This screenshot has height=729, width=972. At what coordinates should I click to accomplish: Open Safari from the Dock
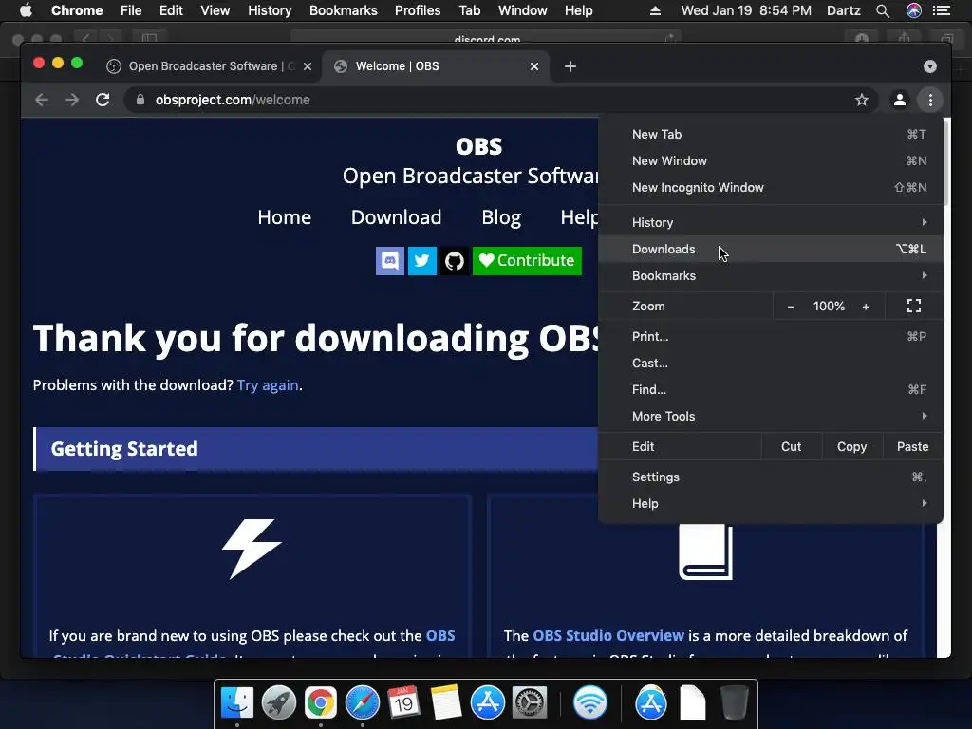click(x=362, y=703)
